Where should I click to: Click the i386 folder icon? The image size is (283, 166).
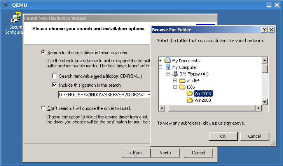click(182, 87)
